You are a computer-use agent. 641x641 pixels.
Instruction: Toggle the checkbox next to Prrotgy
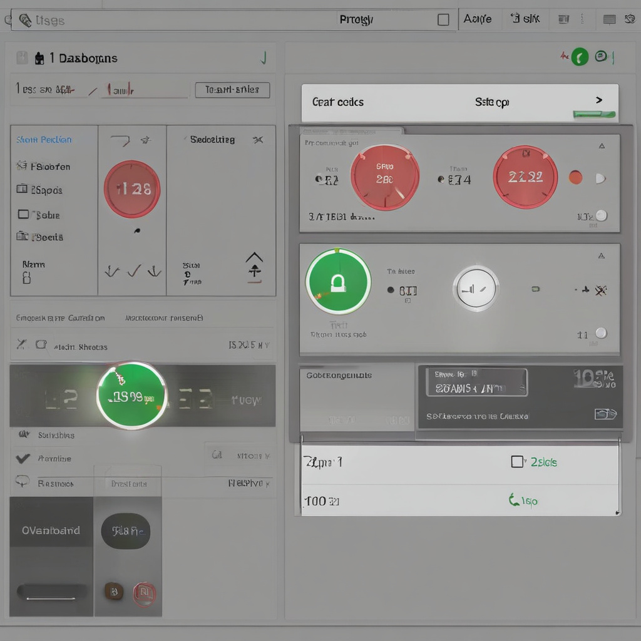pos(443,20)
